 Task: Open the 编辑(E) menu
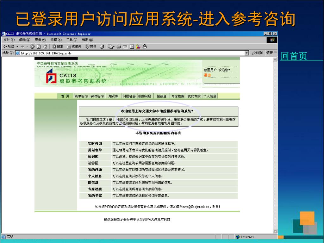[25, 40]
